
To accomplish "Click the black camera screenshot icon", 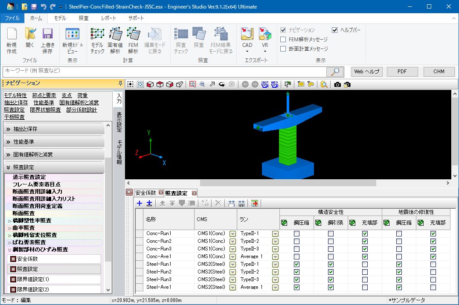I will point(337,84).
